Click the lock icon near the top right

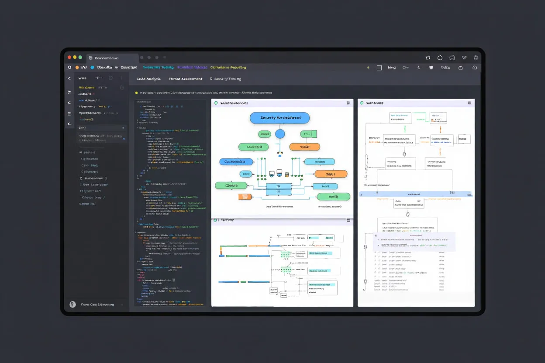point(460,68)
